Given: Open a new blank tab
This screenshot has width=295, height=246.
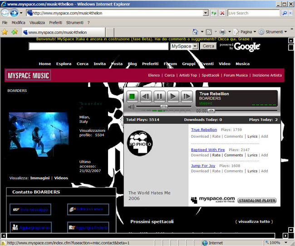Looking at the screenshot, I should (x=110, y=32).
